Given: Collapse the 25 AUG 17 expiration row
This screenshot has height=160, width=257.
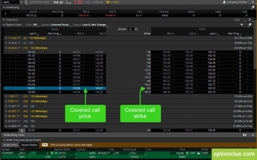Looking at the screenshot, I should (6, 48).
